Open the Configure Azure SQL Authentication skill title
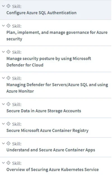This screenshot has height=176, width=112. tap(41, 13)
